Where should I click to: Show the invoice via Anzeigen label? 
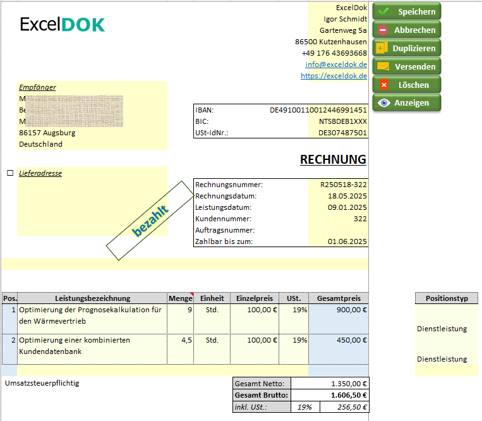click(x=411, y=102)
